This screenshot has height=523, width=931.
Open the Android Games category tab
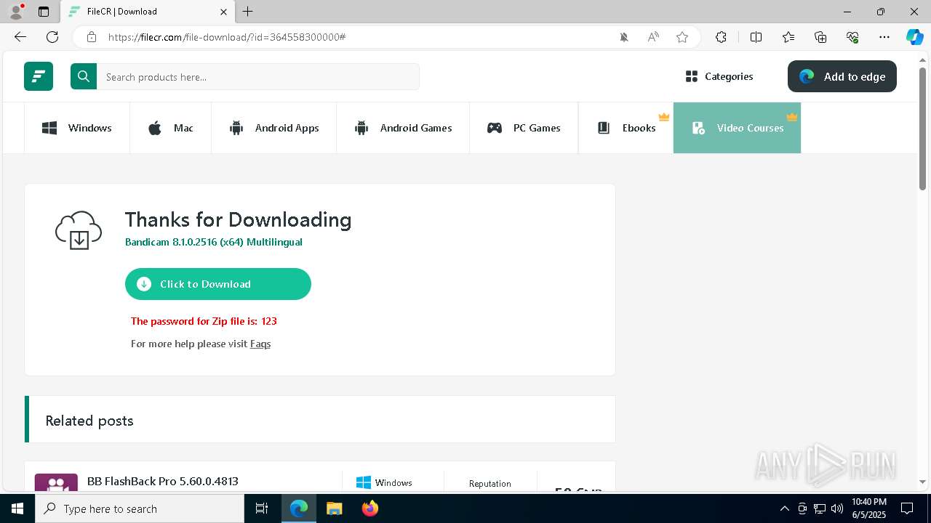[403, 128]
